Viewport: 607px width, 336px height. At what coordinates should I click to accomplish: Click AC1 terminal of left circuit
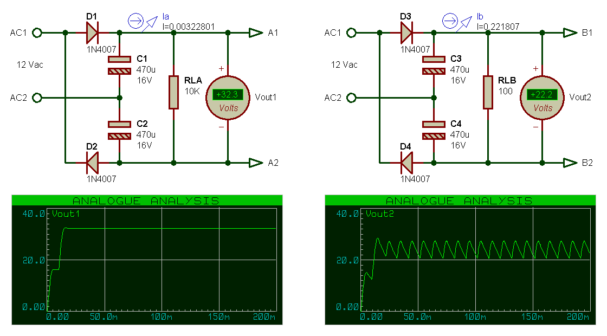click(x=37, y=33)
